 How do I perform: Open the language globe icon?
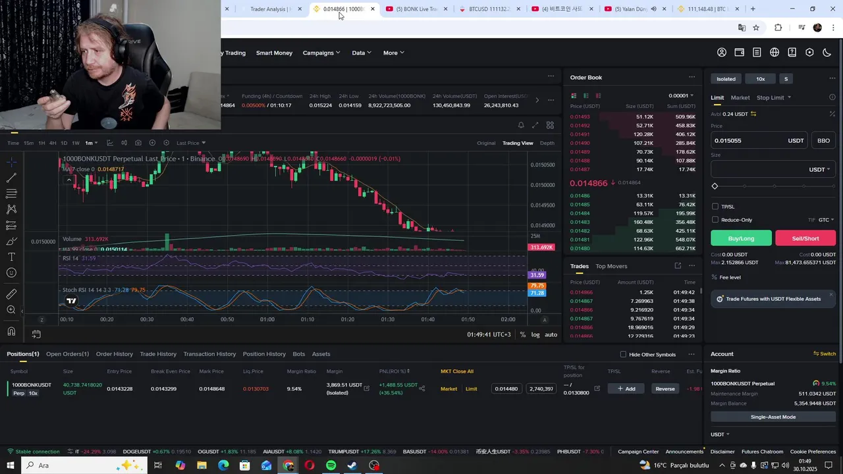tap(775, 53)
